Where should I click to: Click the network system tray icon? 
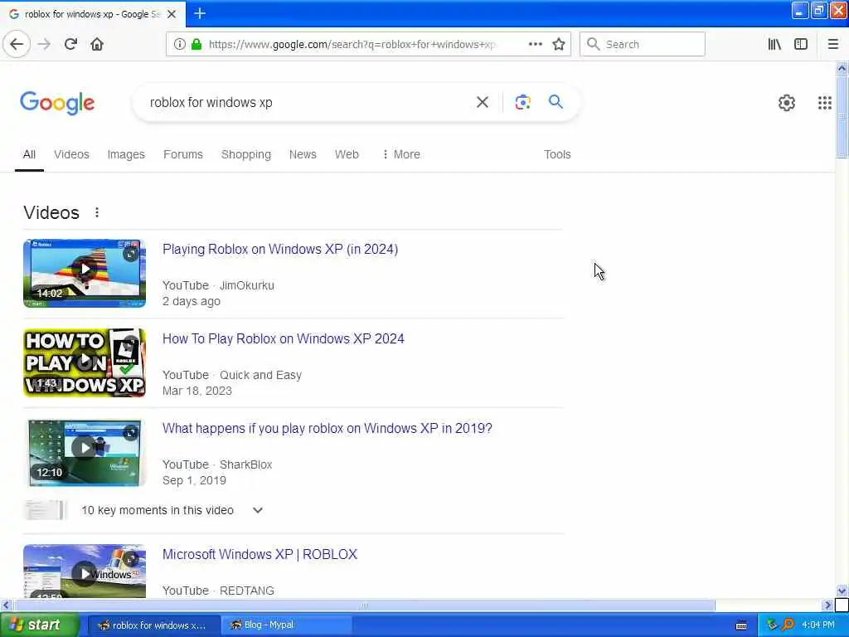(772, 625)
